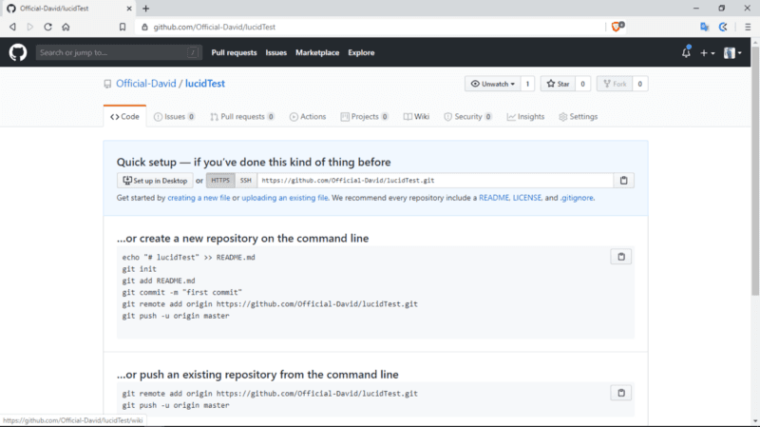Click Set up in Desktop button

(x=154, y=181)
